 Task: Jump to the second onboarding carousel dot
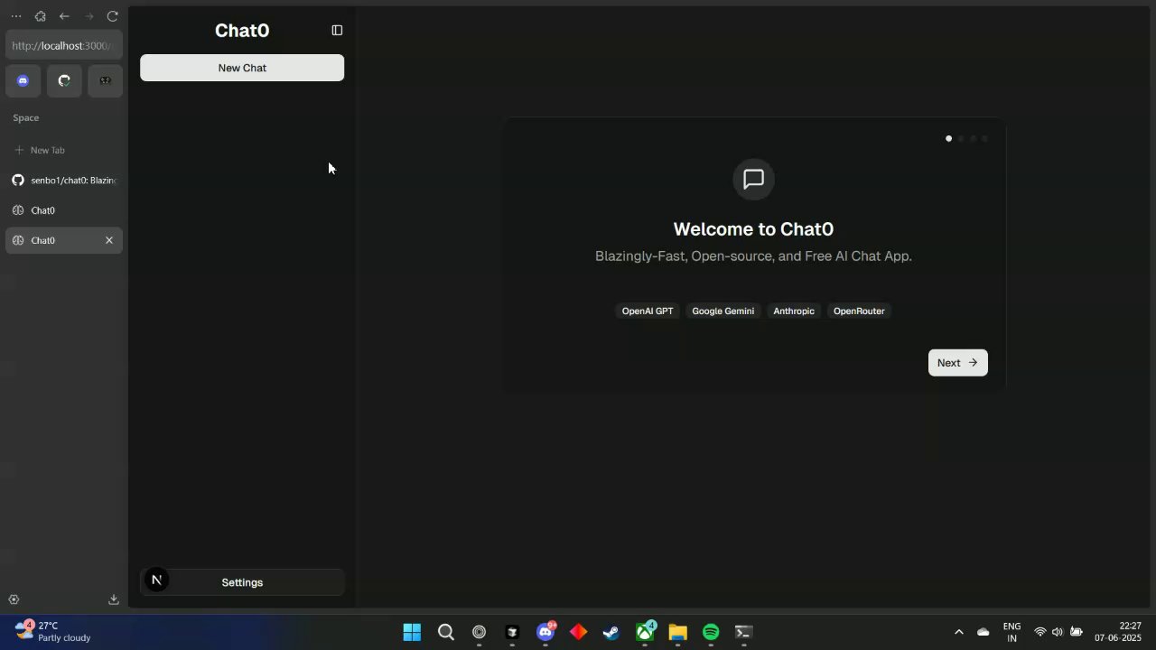961,138
